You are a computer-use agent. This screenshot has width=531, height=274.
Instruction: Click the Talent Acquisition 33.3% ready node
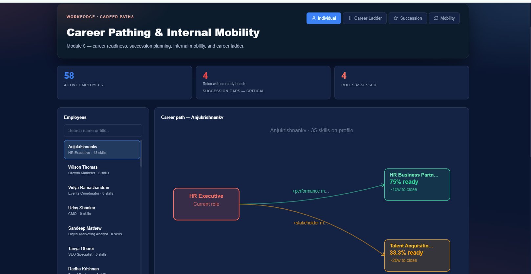(417, 255)
